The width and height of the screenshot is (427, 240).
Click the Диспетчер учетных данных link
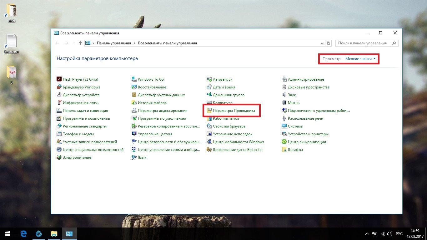(x=161, y=95)
